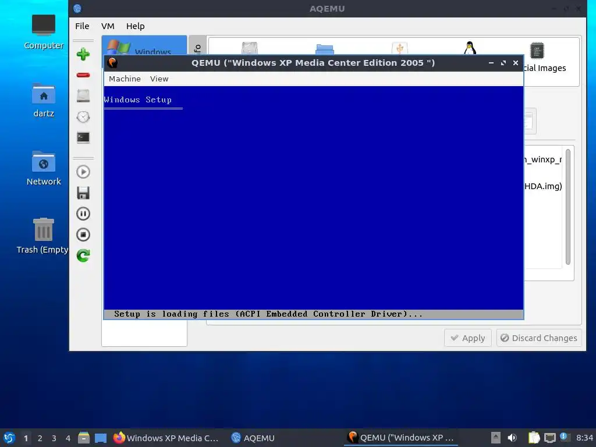Viewport: 596px width, 447px height.
Task: Switch to QEMU Windows XP taskbar entry
Action: click(x=401, y=438)
